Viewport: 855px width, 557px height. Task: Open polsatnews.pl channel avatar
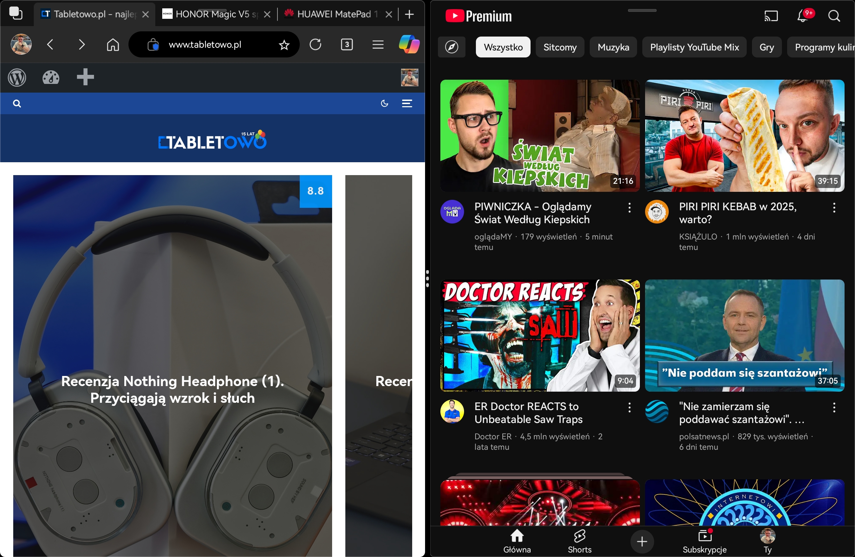click(x=657, y=411)
